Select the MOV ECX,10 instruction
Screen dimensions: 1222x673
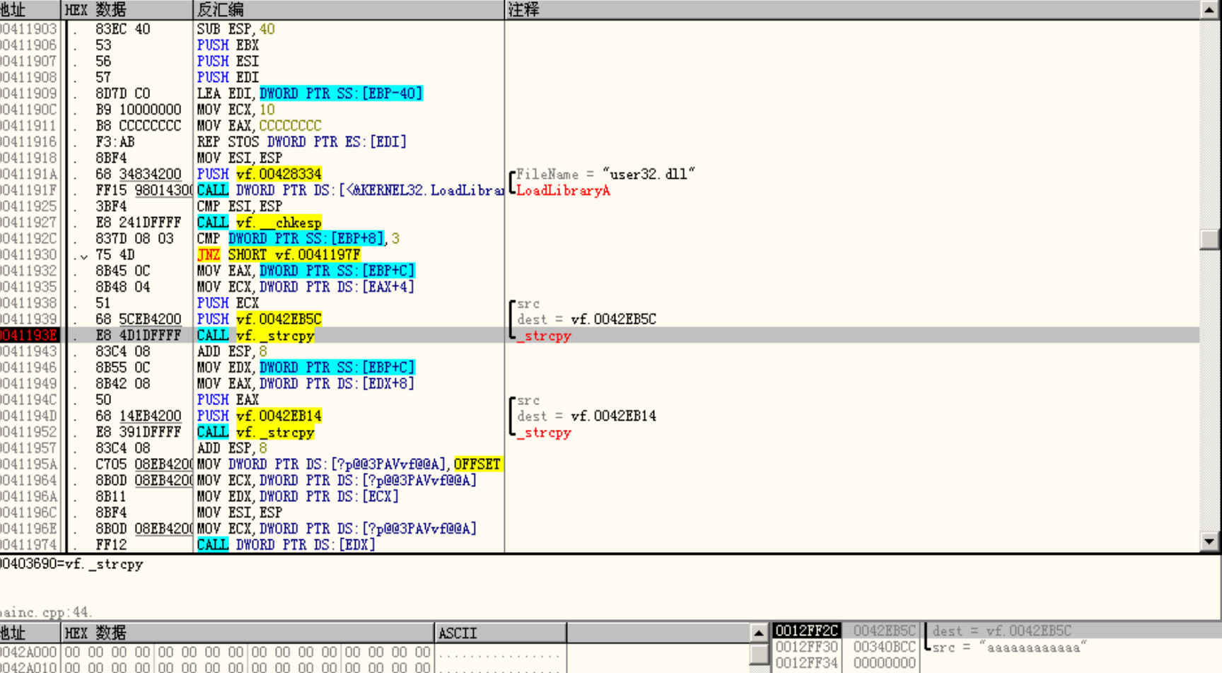235,110
